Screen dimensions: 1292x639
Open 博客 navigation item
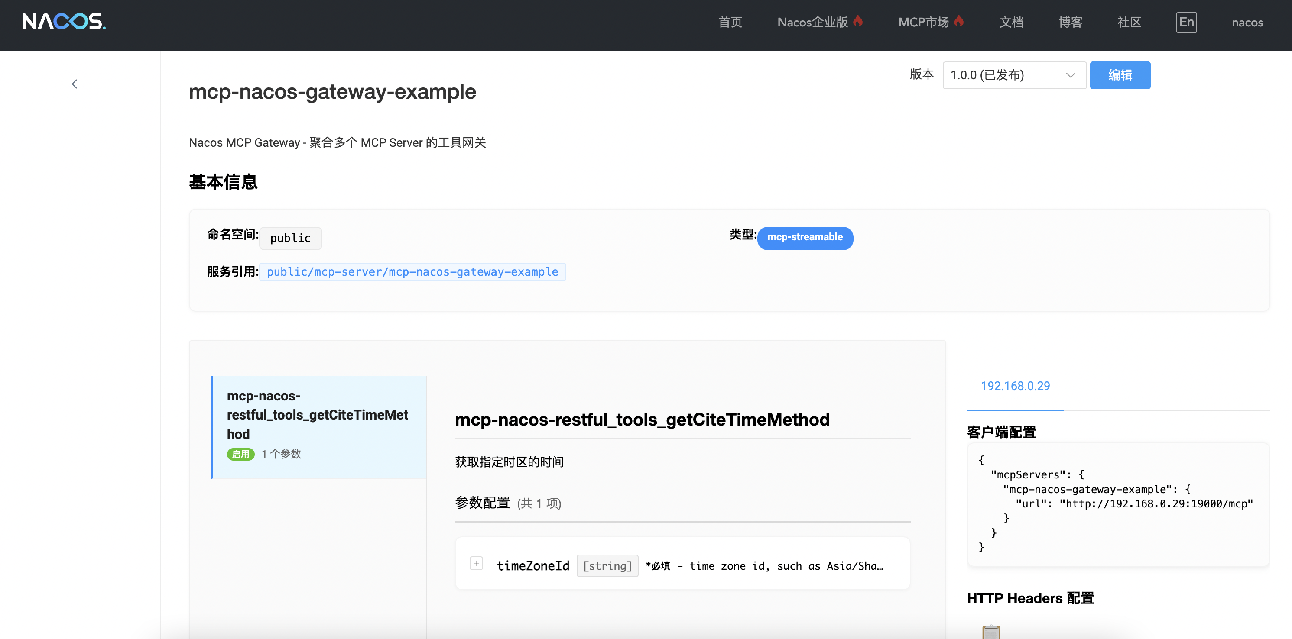point(1070,22)
